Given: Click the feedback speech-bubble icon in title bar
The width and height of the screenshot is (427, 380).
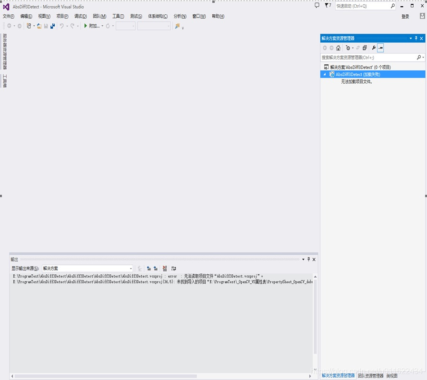Looking at the screenshot, I should (x=317, y=5).
